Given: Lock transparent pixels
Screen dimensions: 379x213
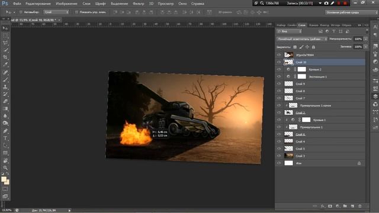Looking at the screenshot, I should tap(295, 47).
